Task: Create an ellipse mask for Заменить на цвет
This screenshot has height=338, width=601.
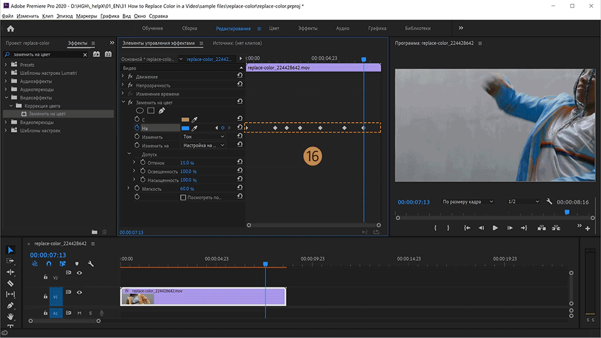Action: [x=140, y=111]
